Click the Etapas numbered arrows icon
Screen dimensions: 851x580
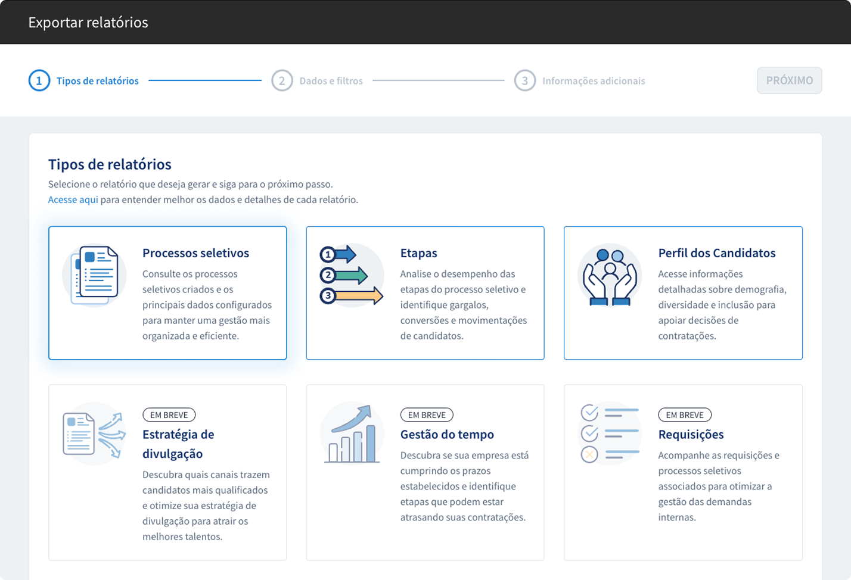(352, 275)
